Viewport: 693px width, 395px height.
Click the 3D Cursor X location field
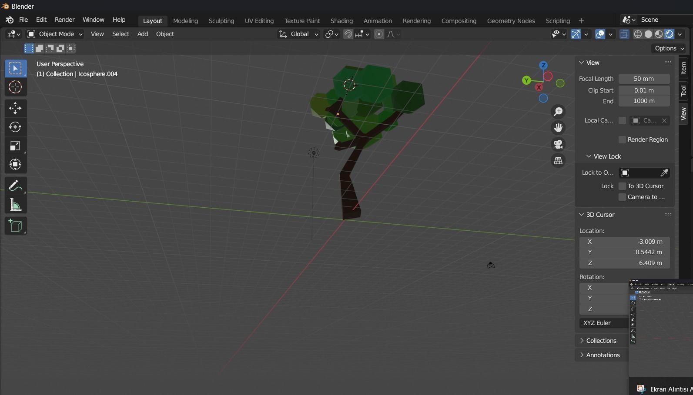625,242
